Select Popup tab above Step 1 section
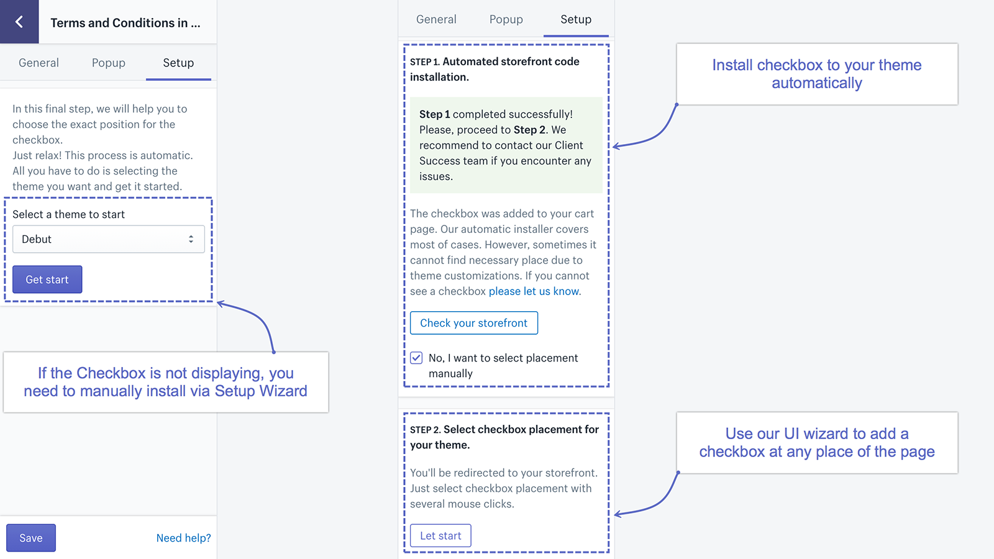Image resolution: width=994 pixels, height=559 pixels. tap(506, 19)
